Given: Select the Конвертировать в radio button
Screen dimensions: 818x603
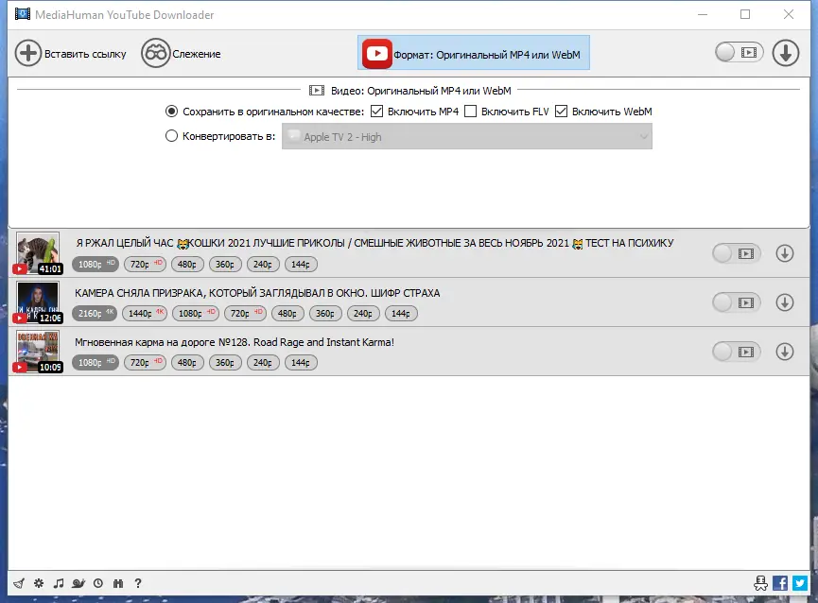Looking at the screenshot, I should [171, 136].
